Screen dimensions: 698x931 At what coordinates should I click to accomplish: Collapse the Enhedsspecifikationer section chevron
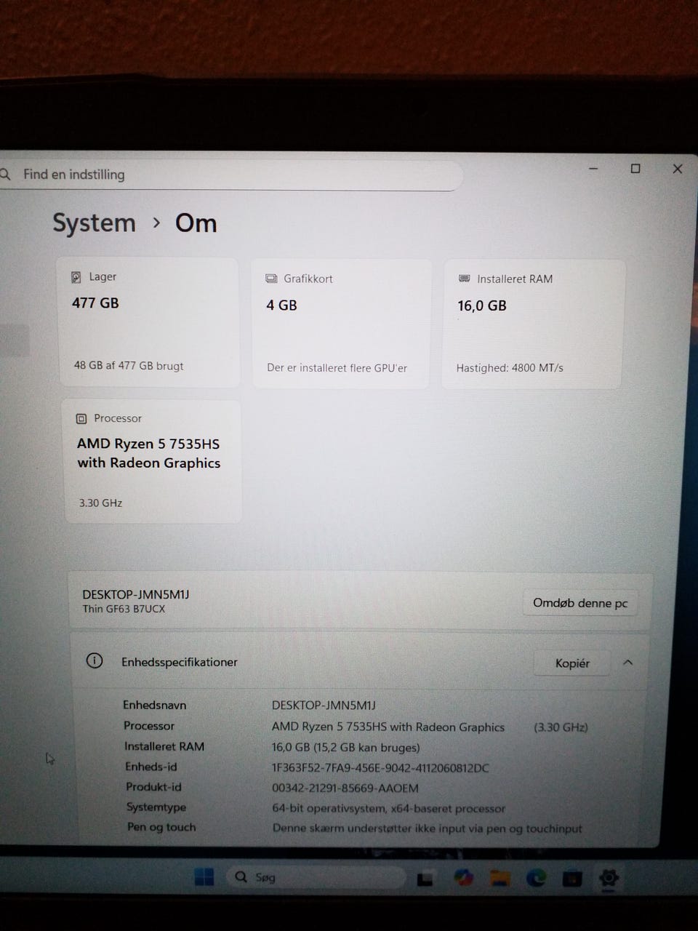628,663
